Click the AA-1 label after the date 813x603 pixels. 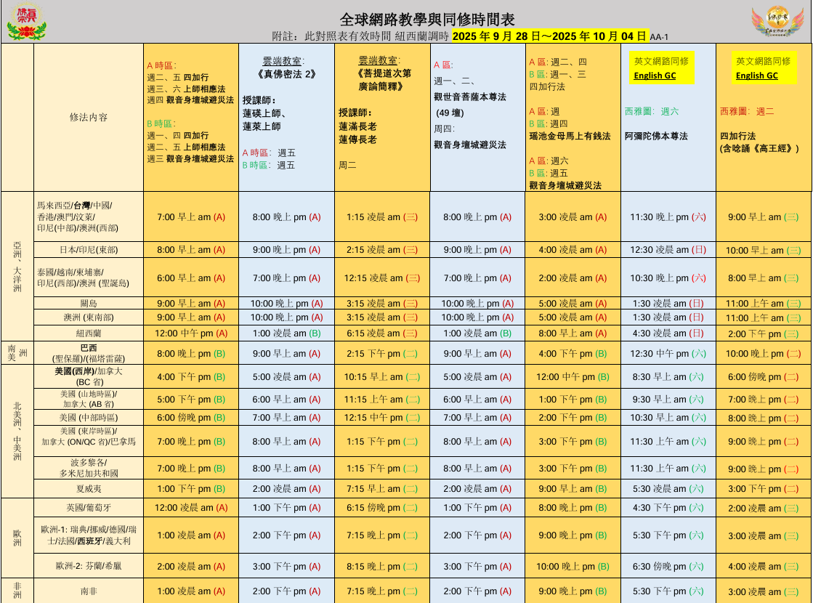659,37
